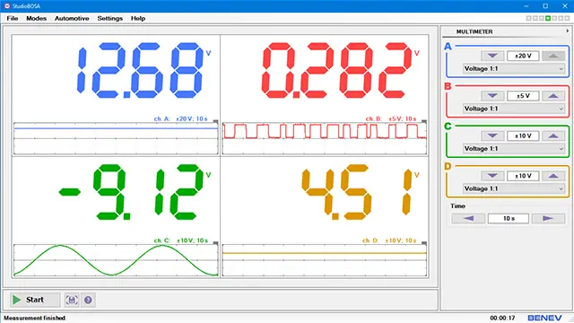The height and width of the screenshot is (323, 574).
Task: Click "ch. D: ±10 V; 10 s" label
Action: [389, 240]
